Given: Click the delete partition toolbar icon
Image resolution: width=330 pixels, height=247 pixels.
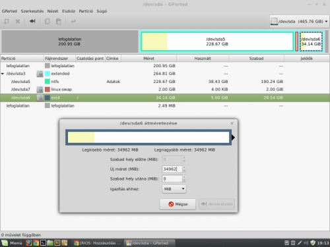Looking at the screenshot, I should pos(18,21).
